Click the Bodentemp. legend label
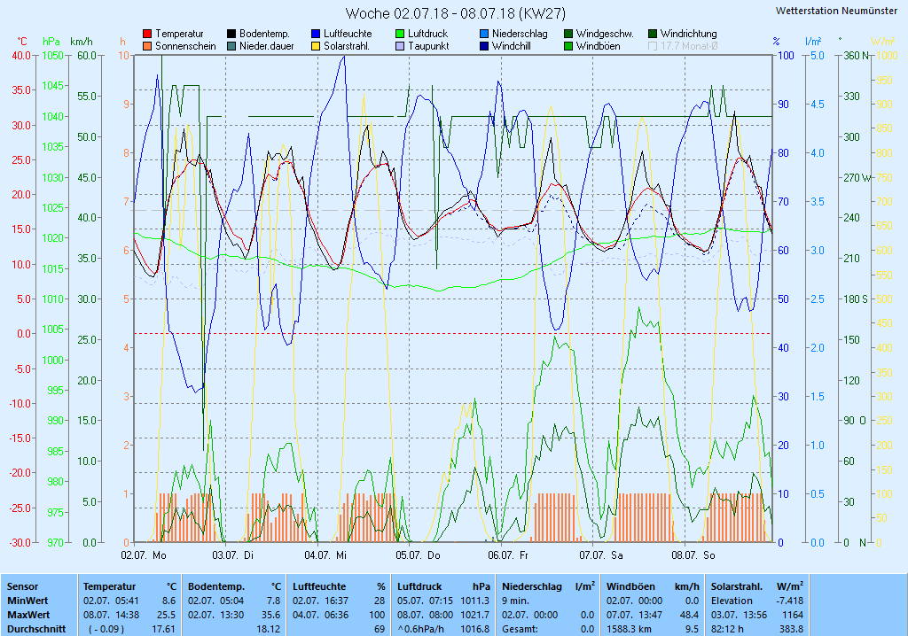908x636 pixels. click(264, 35)
